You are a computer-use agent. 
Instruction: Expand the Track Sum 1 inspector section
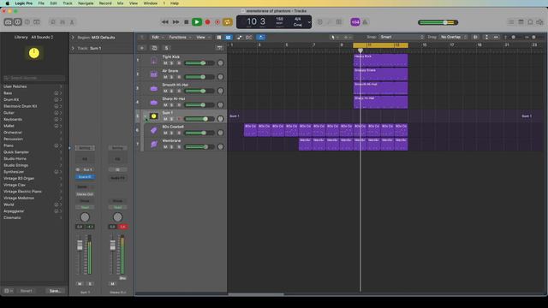(73, 48)
